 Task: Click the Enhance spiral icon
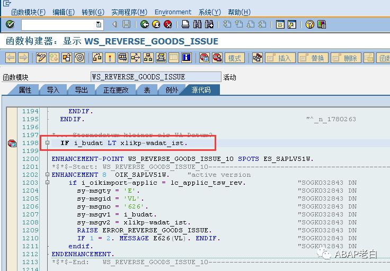(79, 58)
